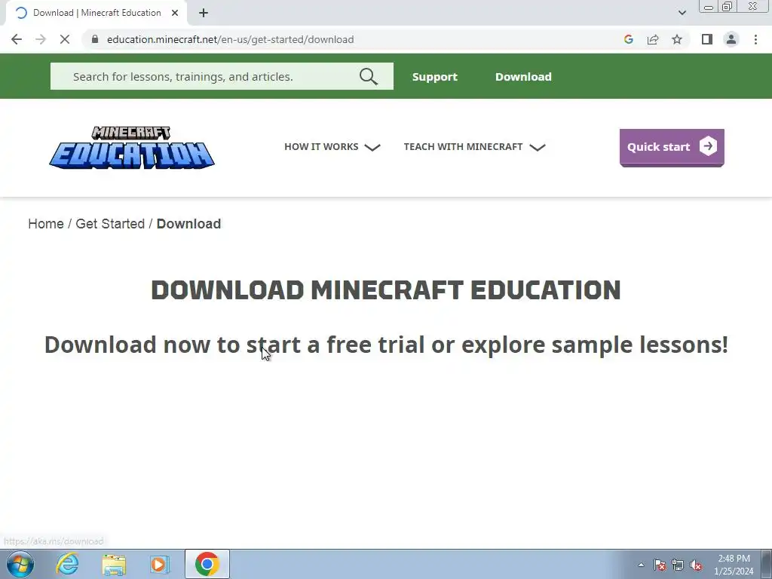Close the Download | Minecraft Education tab
The width and height of the screenshot is (772, 579).
175,13
